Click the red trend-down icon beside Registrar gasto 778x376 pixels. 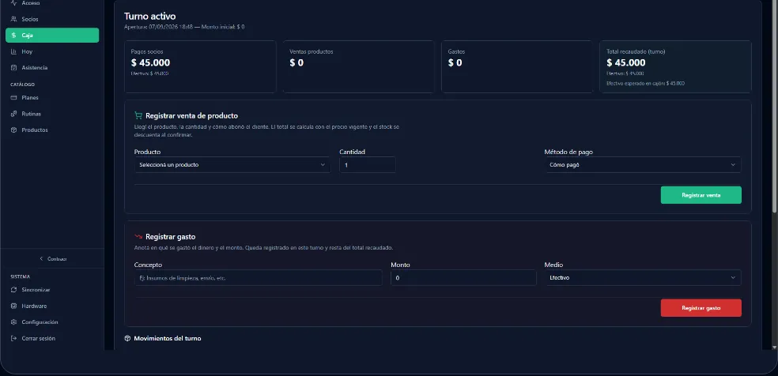(x=138, y=237)
